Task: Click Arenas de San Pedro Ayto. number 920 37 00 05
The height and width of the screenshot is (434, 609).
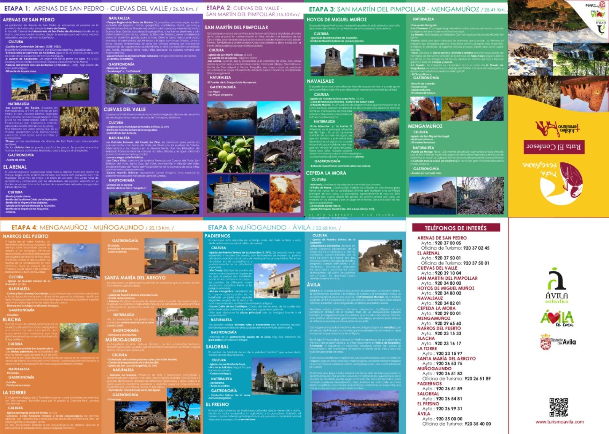Action: (448, 243)
